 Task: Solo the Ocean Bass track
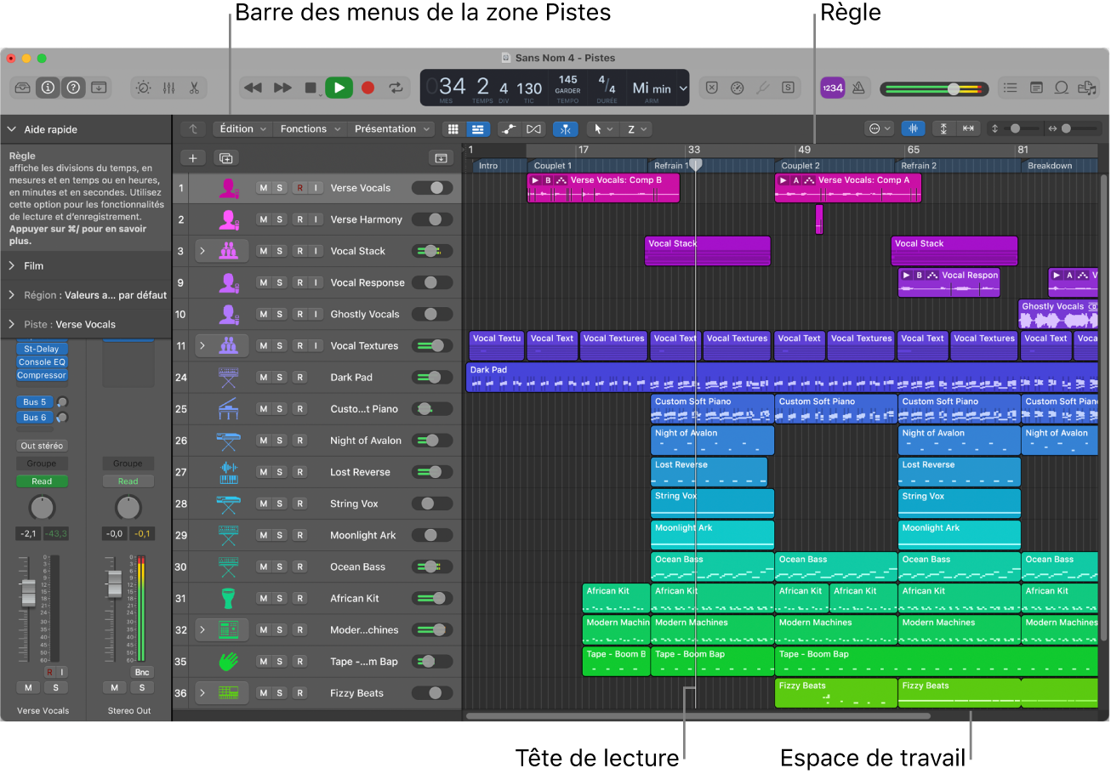(x=280, y=567)
